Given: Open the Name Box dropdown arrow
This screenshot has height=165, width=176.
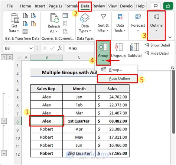Looking at the screenshot, I should pos(31,48).
